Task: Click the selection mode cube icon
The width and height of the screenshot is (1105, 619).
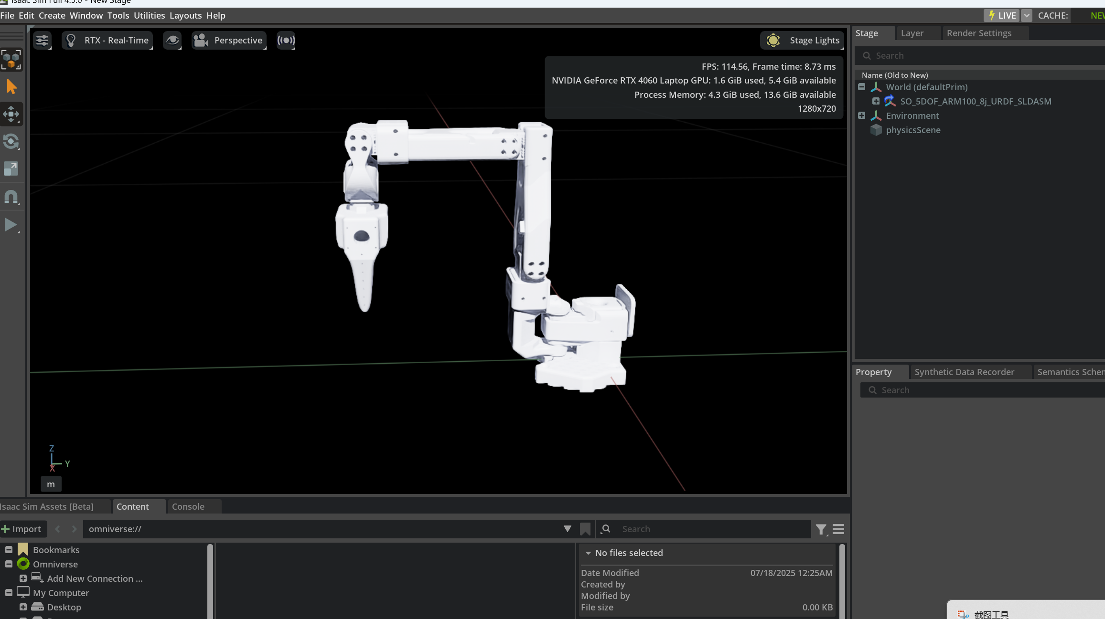Action: [11, 60]
